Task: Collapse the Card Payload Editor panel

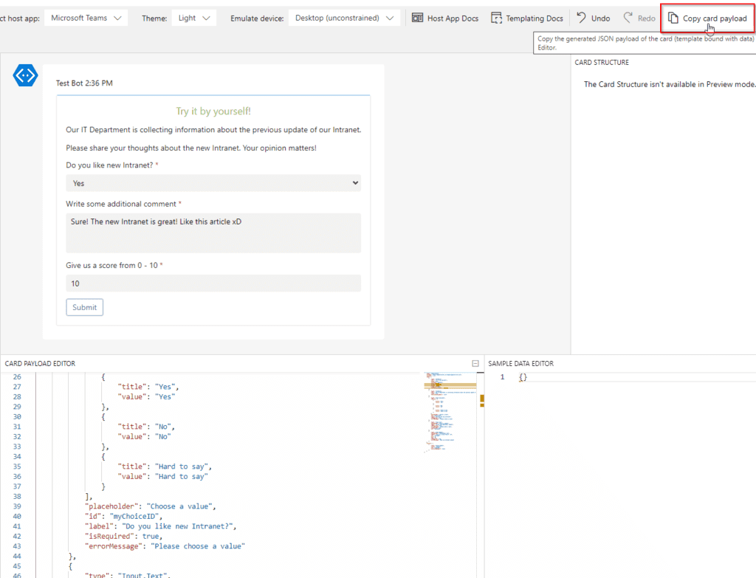Action: coord(475,363)
